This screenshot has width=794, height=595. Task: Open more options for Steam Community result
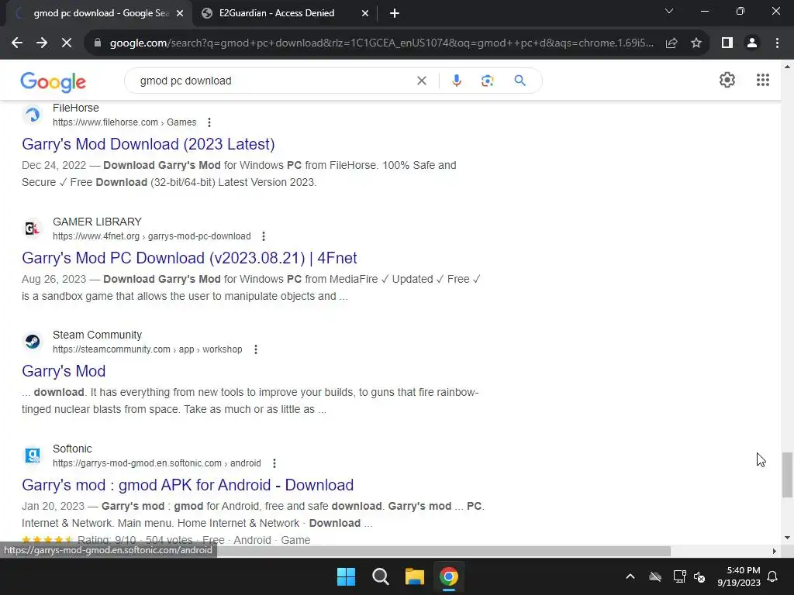256,349
